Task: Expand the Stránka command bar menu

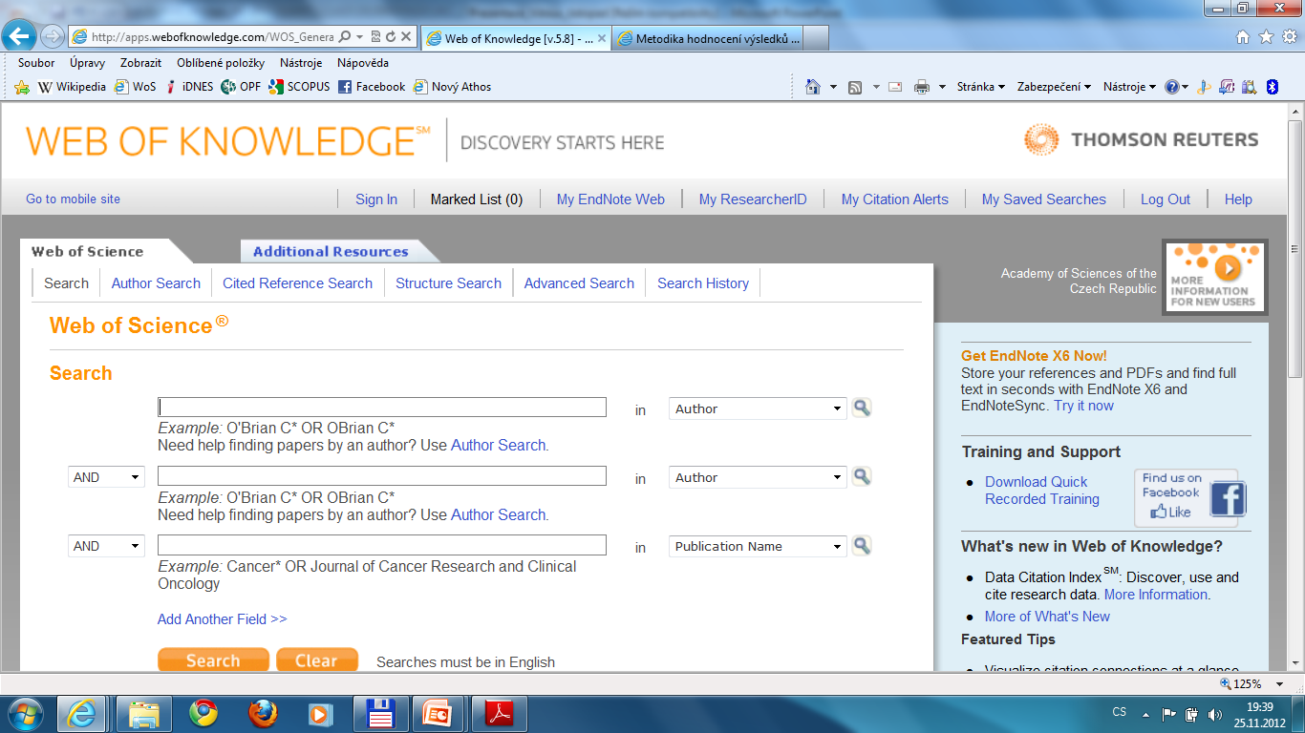Action: pyautogui.click(x=981, y=87)
